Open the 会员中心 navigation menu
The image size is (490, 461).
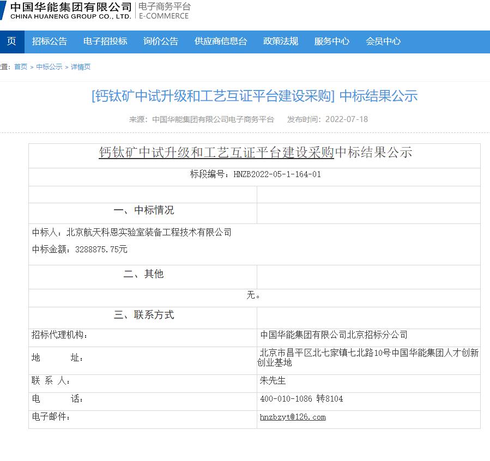click(x=383, y=42)
